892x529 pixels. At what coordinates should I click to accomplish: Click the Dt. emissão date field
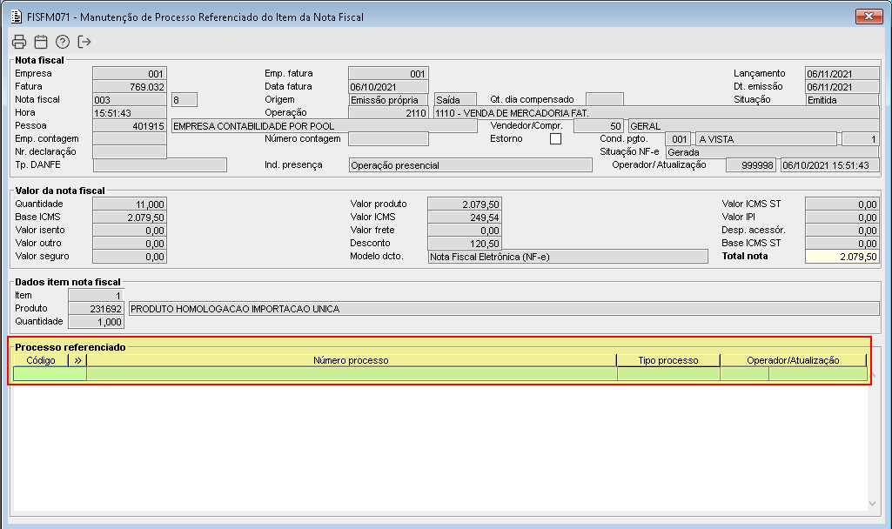842,86
